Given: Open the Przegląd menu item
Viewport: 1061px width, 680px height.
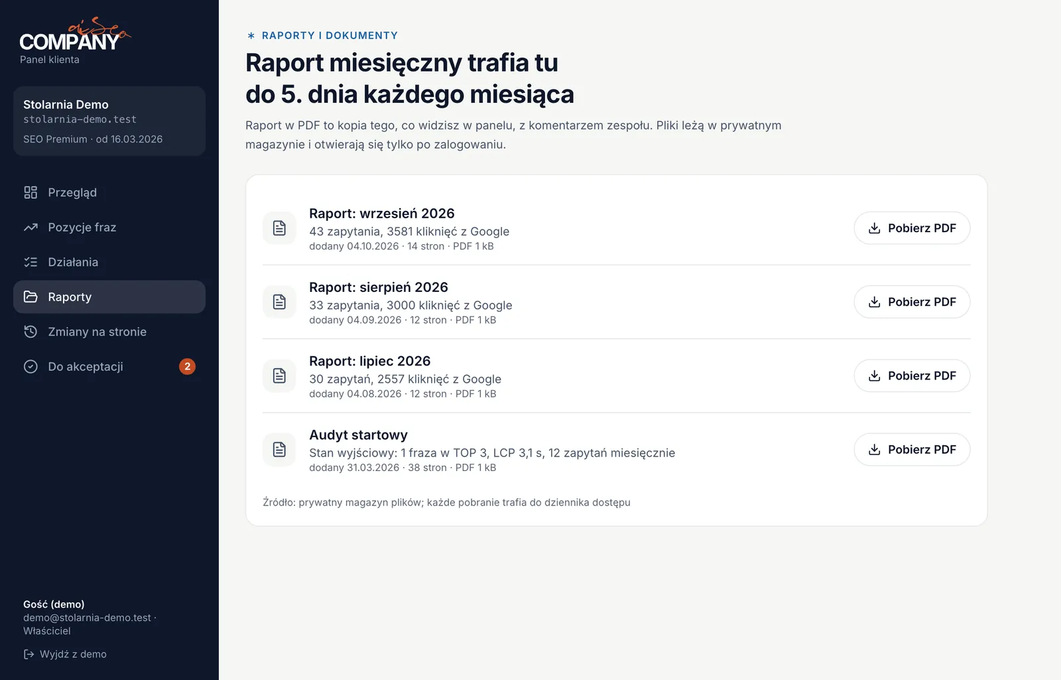Looking at the screenshot, I should point(109,192).
